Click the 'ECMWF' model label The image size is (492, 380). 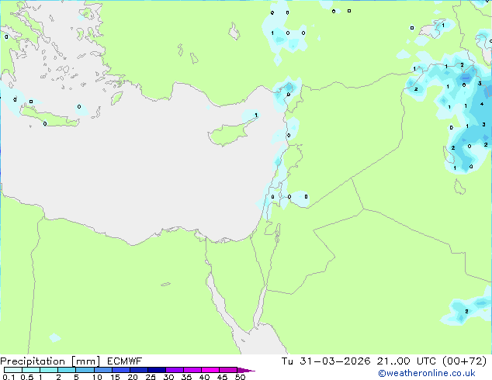(x=125, y=361)
